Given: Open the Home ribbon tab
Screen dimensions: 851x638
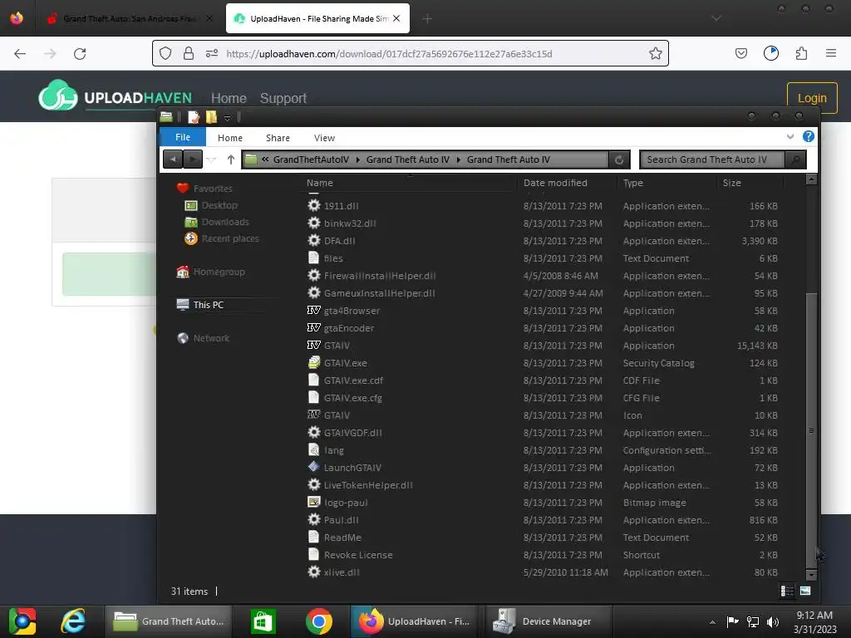Looking at the screenshot, I should click(x=230, y=138).
